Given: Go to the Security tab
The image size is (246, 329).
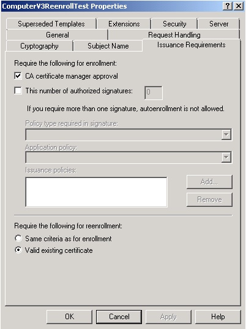Looking at the screenshot, I should (x=174, y=24).
